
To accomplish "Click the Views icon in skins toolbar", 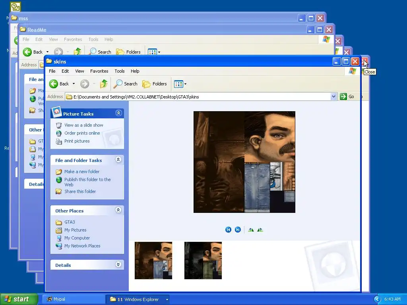I will point(178,84).
